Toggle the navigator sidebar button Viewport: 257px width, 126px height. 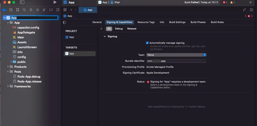[x=22, y=2]
